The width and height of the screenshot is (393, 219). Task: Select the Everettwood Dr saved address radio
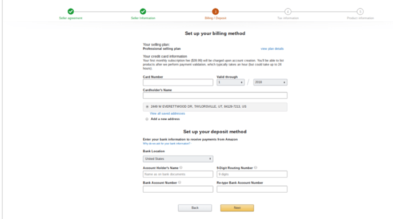coord(147,107)
